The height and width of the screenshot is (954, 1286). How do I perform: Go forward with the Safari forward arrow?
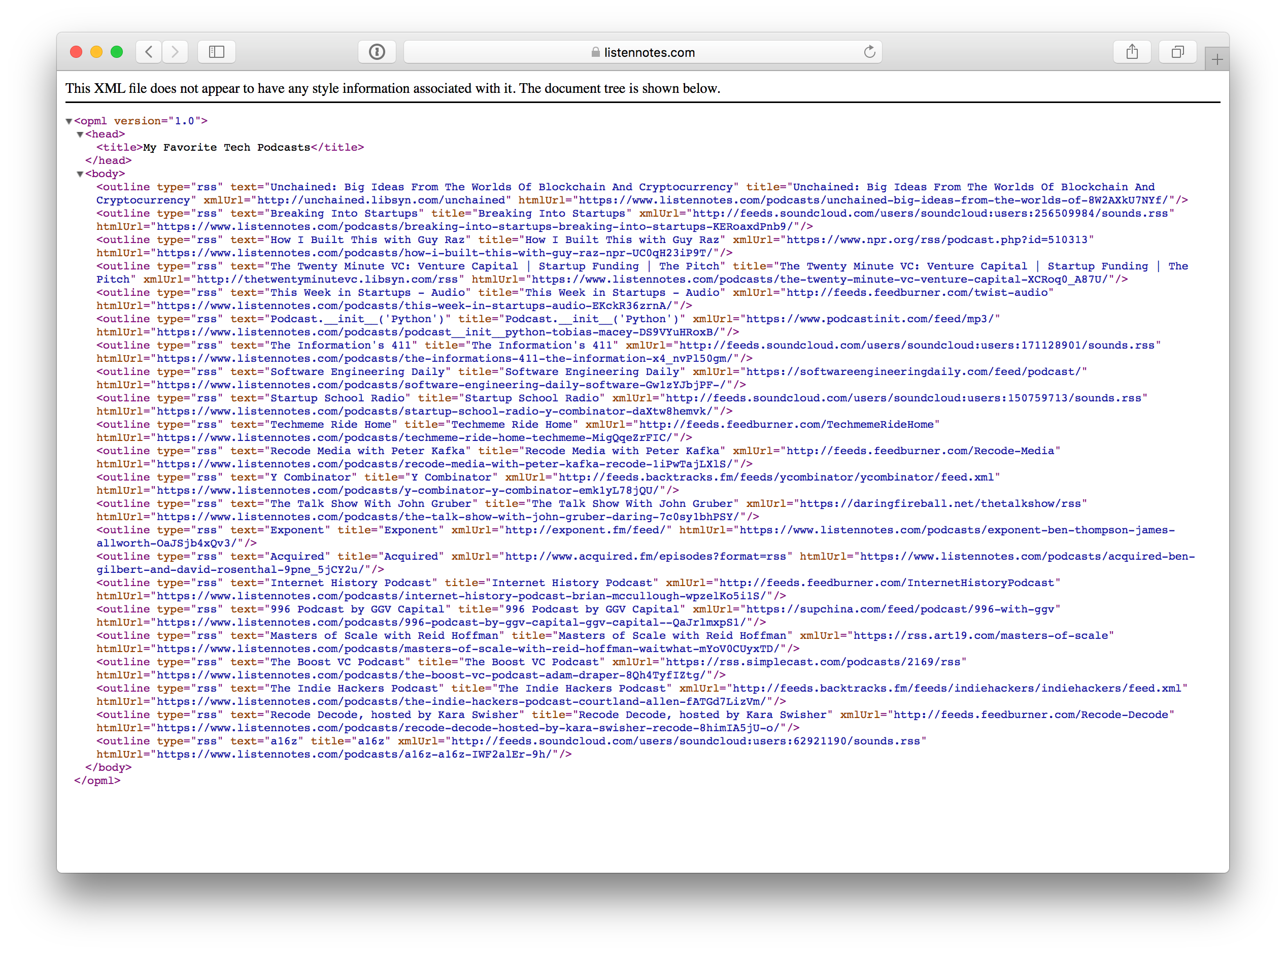click(175, 52)
